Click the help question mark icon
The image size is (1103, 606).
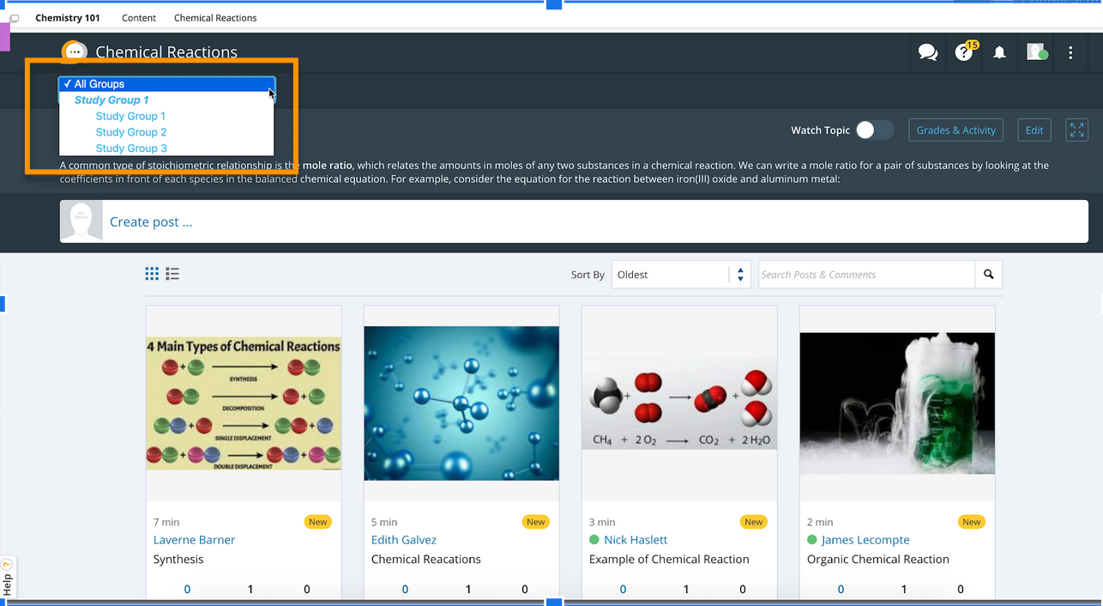(964, 52)
